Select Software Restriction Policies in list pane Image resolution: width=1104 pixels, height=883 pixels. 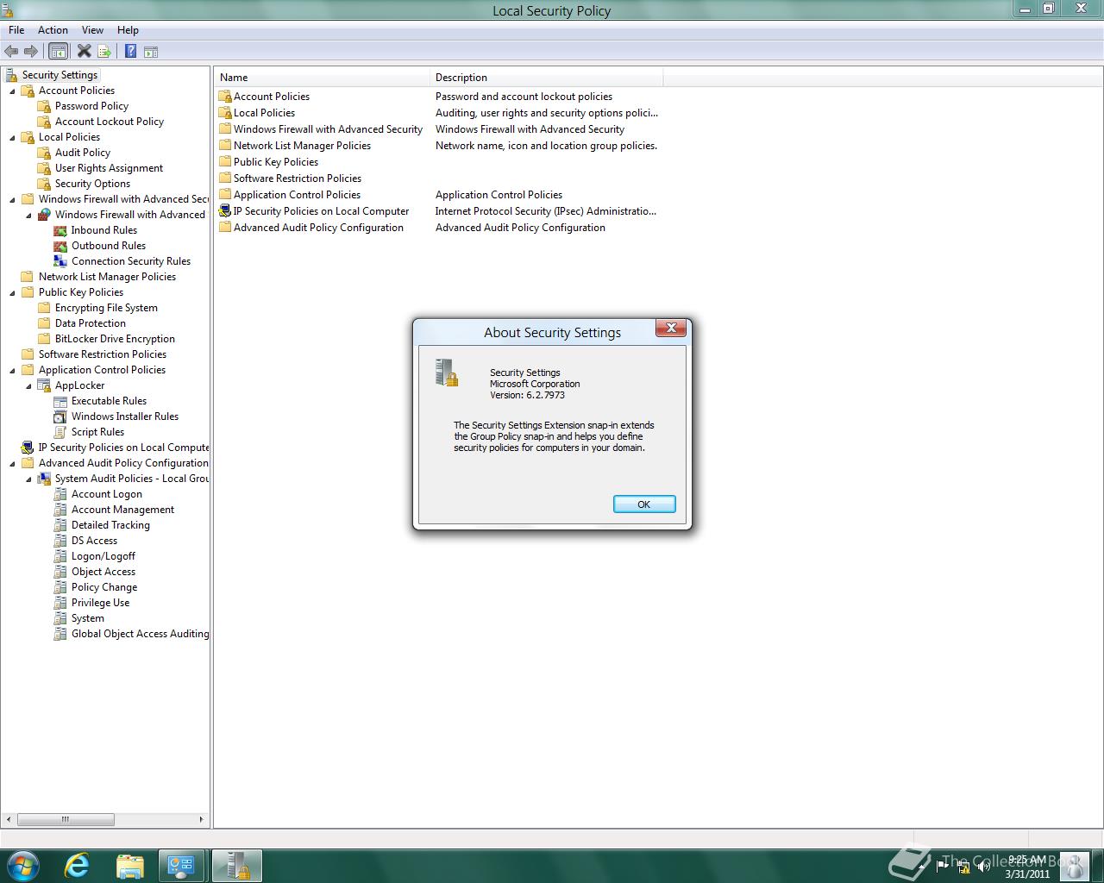tap(298, 178)
